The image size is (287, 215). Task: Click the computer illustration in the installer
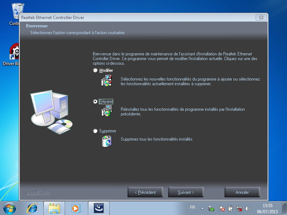51,112
